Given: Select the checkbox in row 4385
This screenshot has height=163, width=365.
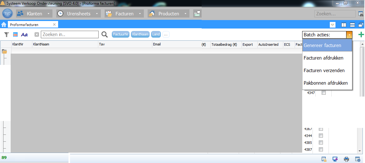Looking at the screenshot, I should (x=321, y=143).
